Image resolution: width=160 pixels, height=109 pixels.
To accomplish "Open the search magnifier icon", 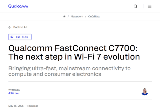I will (135, 6).
